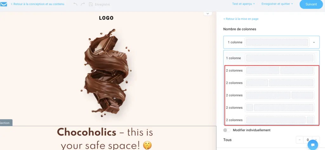Click Retour à la conception et au contenu
Screen dimensions: 325x150
point(37,4)
